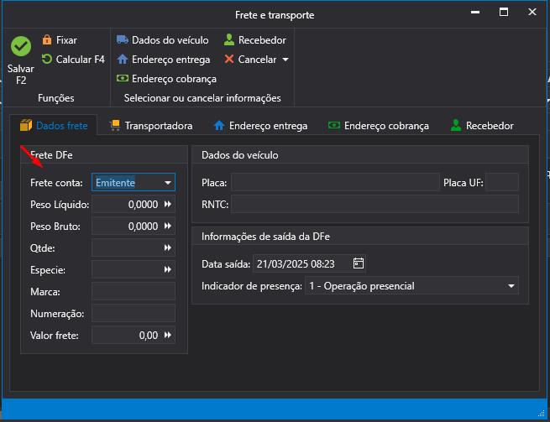This screenshot has width=550, height=422.
Task: Click the house icon on Endereço entrega tab
Action: (219, 125)
